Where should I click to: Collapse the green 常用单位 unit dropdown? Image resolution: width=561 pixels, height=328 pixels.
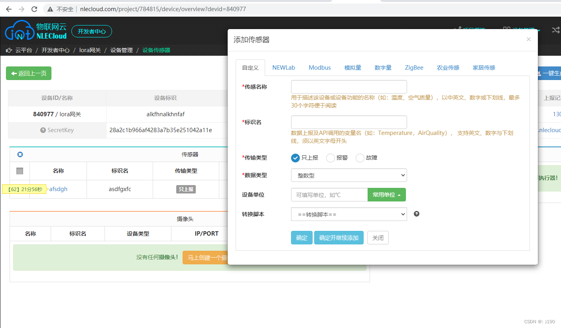coord(386,195)
